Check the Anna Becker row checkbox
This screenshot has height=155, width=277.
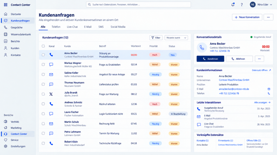43,55
